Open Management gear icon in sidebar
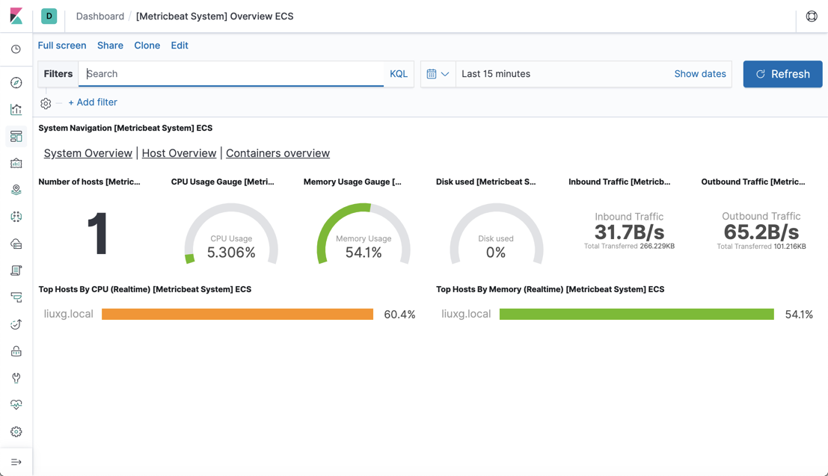This screenshot has height=476, width=828. pos(16,432)
